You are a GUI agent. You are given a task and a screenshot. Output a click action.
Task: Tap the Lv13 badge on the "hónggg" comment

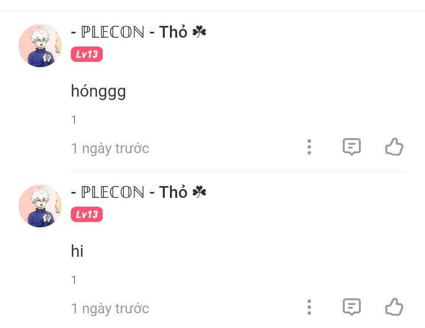click(87, 54)
